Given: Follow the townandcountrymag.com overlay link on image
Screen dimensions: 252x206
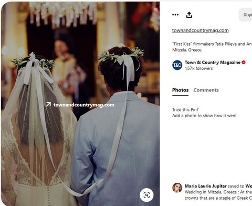Looking at the screenshot, I should click(84, 105).
